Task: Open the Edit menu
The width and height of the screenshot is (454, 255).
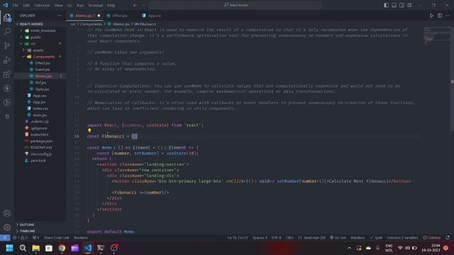Action: [26, 5]
